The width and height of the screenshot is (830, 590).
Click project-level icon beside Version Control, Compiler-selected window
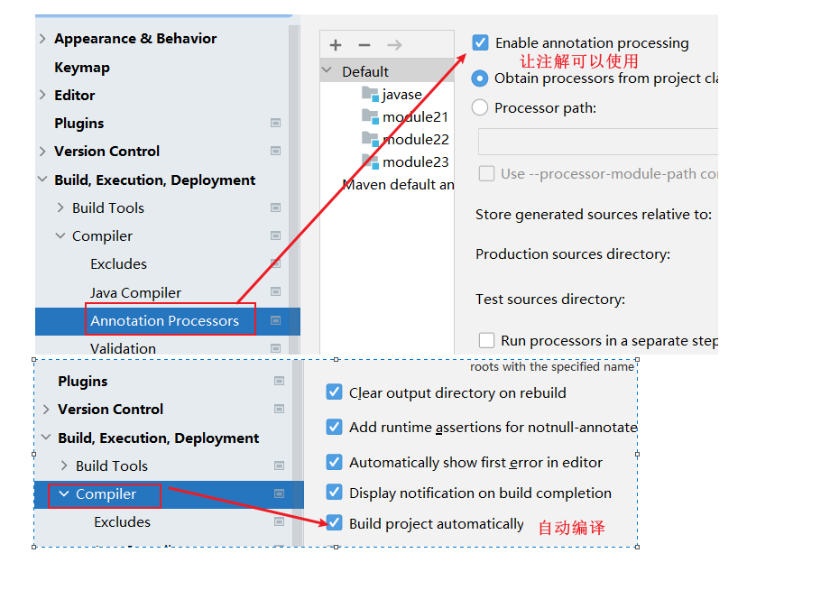coord(279,409)
